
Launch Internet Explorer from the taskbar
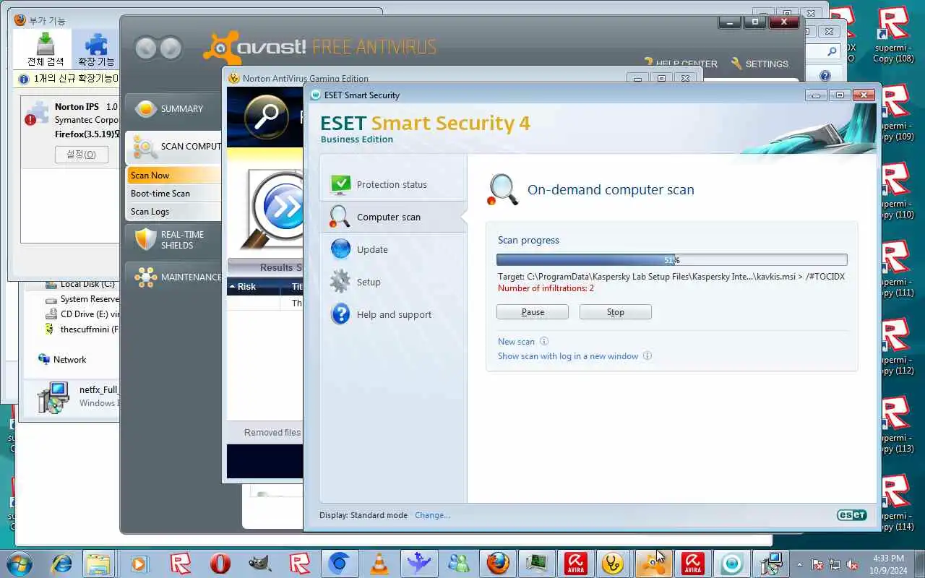click(60, 563)
